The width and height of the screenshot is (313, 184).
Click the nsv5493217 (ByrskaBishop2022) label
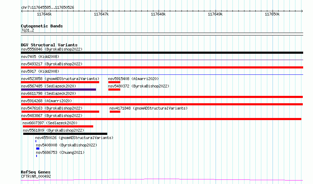click(52, 64)
